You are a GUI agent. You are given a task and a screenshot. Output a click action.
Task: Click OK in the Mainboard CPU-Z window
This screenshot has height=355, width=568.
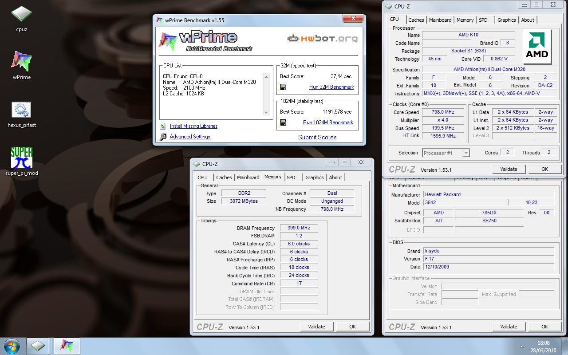click(x=544, y=327)
